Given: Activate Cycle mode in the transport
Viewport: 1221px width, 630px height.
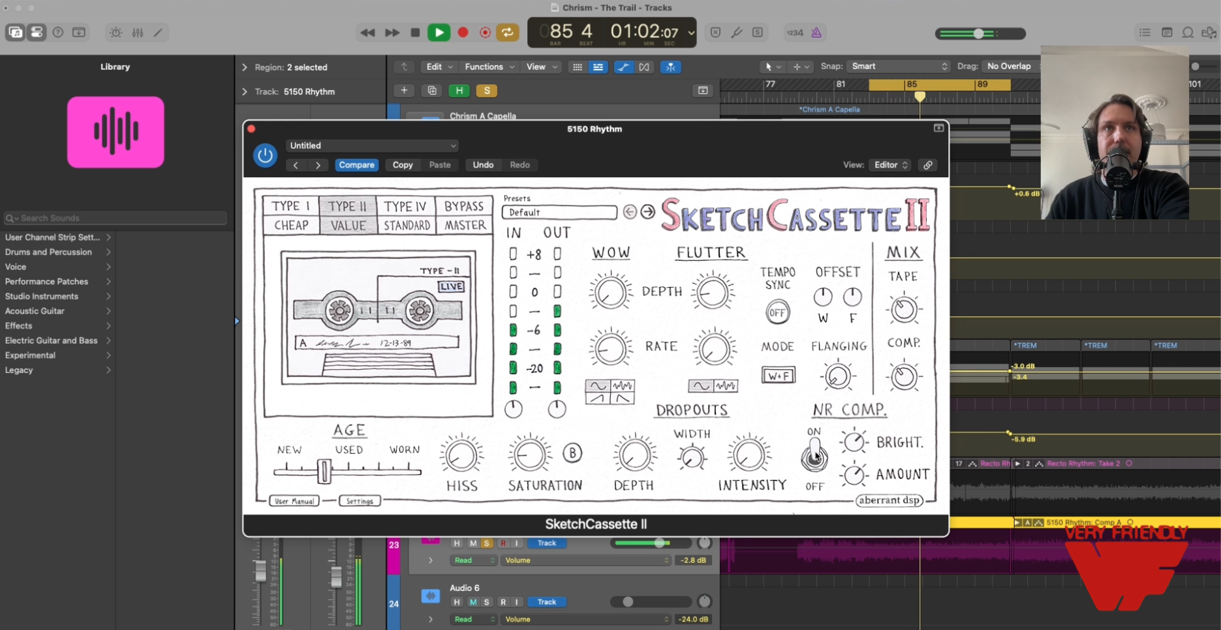Looking at the screenshot, I should click(508, 32).
